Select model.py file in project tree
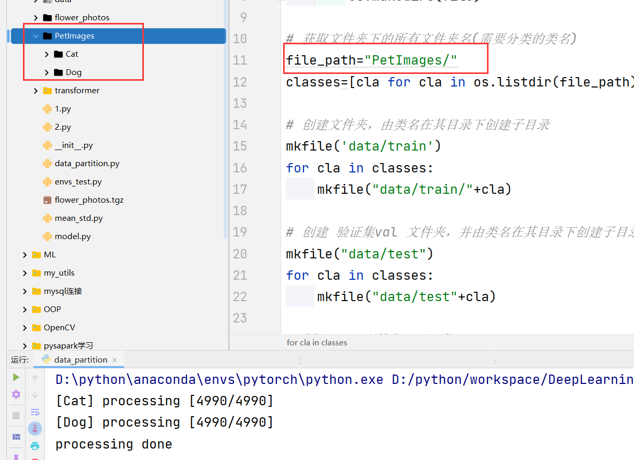Screen dimensions: 634x460 pos(72,237)
